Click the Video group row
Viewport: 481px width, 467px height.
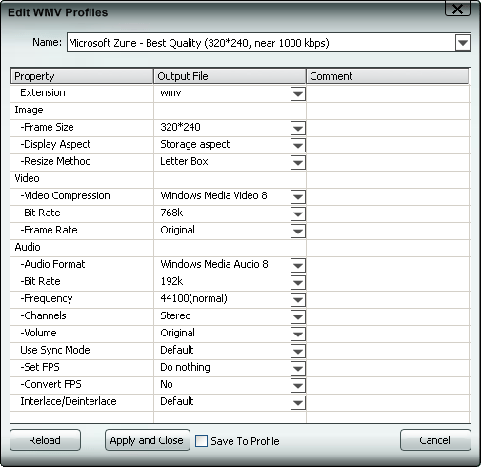click(240, 179)
